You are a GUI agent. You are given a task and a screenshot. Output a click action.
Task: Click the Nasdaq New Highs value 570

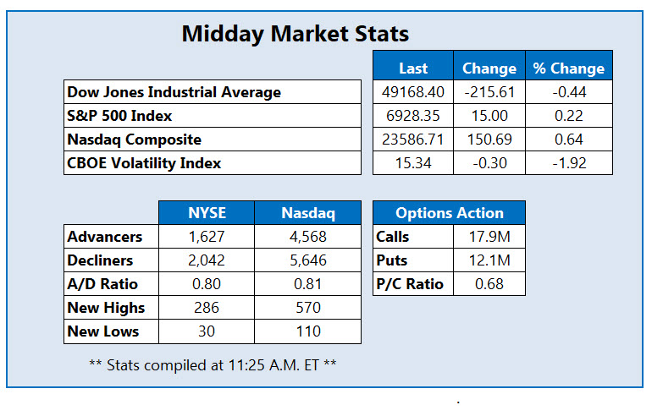(x=307, y=309)
